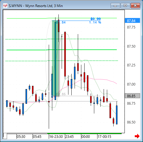Click the blue 87.84 price marker
The width and height of the screenshot is (143, 142).
[132, 21]
